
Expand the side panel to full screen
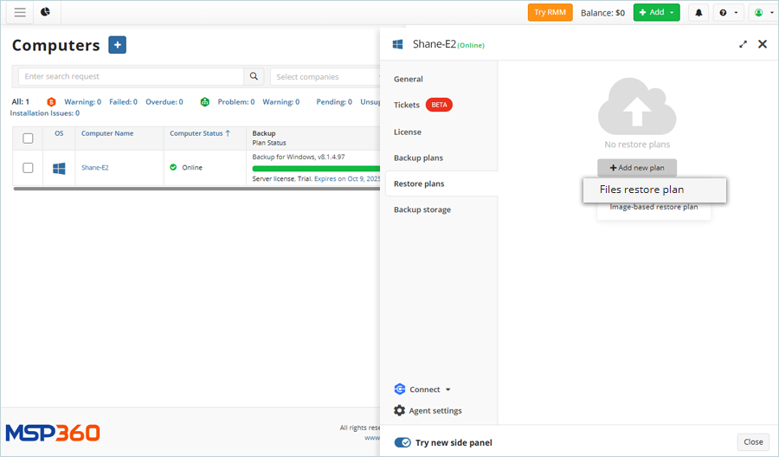743,44
